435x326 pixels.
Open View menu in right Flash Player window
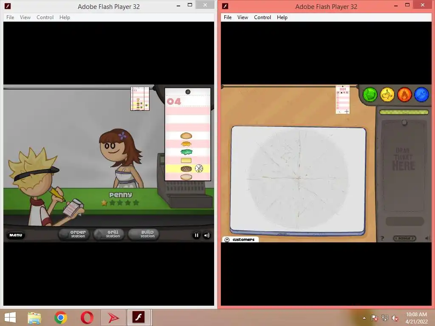coord(243,17)
